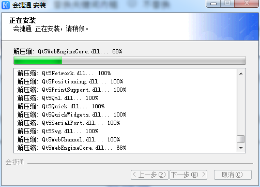Image resolution: width=260 pixels, height=187 pixels.
Task: Click the 会捷通 正在安装，请稍候 subtitle
Action: coord(51,28)
